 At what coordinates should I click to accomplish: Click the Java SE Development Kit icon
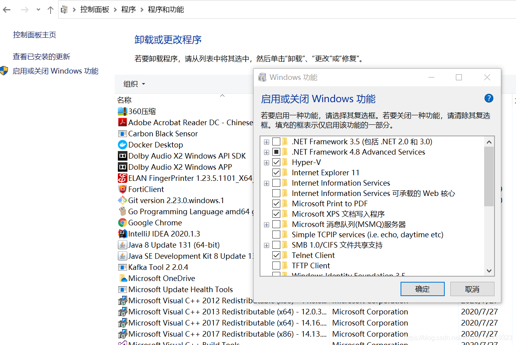pos(122,256)
